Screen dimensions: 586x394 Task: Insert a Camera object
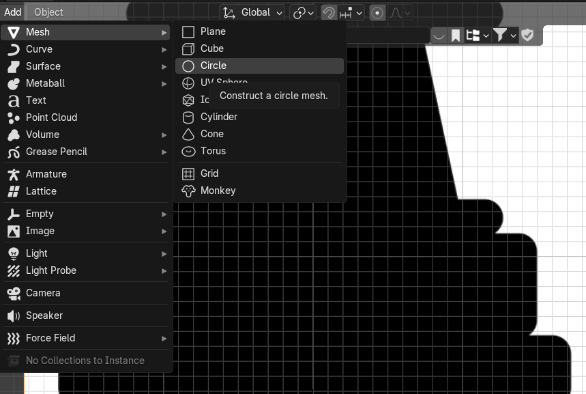click(43, 293)
